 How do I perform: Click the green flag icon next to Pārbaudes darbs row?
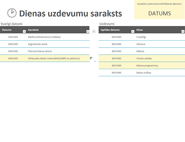tap(91, 58)
